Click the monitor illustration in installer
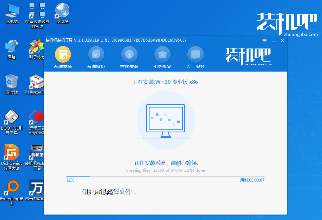Image resolution: width=322 pixels, height=220 pixels. pos(166,121)
